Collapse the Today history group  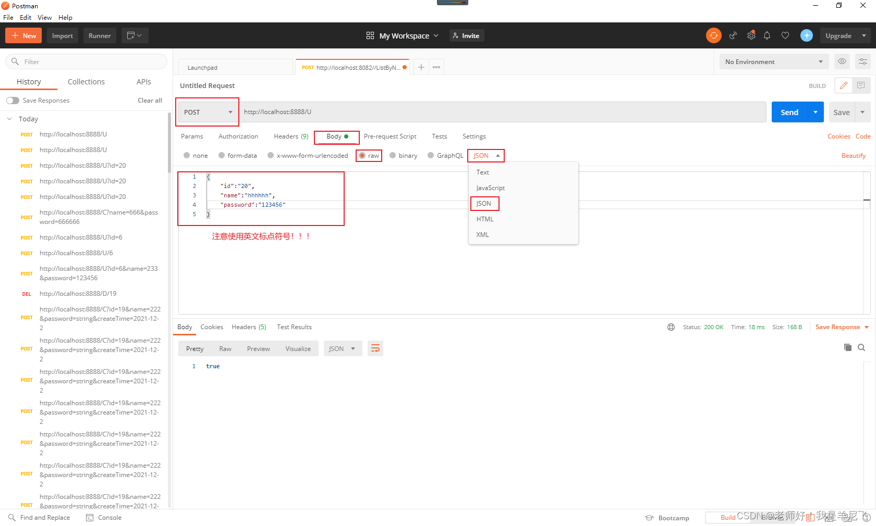(9, 119)
